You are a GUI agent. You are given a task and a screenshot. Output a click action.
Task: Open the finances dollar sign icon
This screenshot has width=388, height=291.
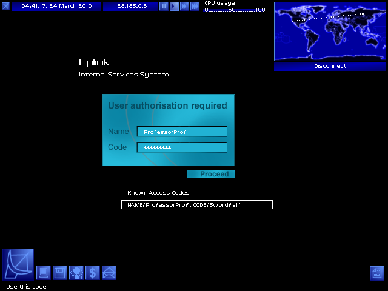pyautogui.click(x=93, y=273)
